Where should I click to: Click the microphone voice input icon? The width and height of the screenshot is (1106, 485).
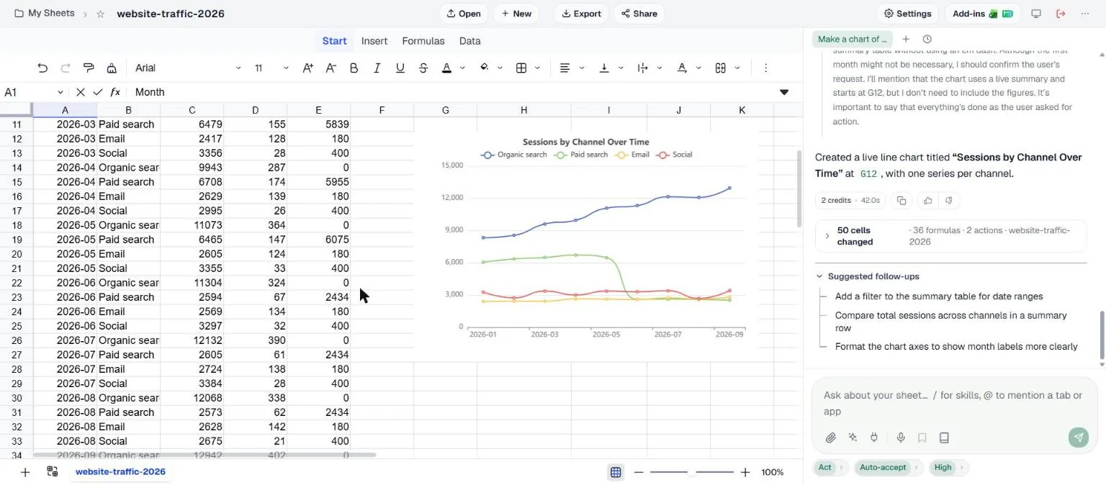click(x=901, y=438)
